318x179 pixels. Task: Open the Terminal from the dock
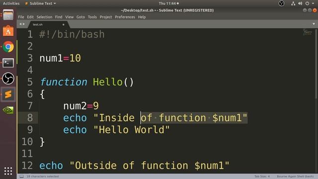click(x=8, y=63)
